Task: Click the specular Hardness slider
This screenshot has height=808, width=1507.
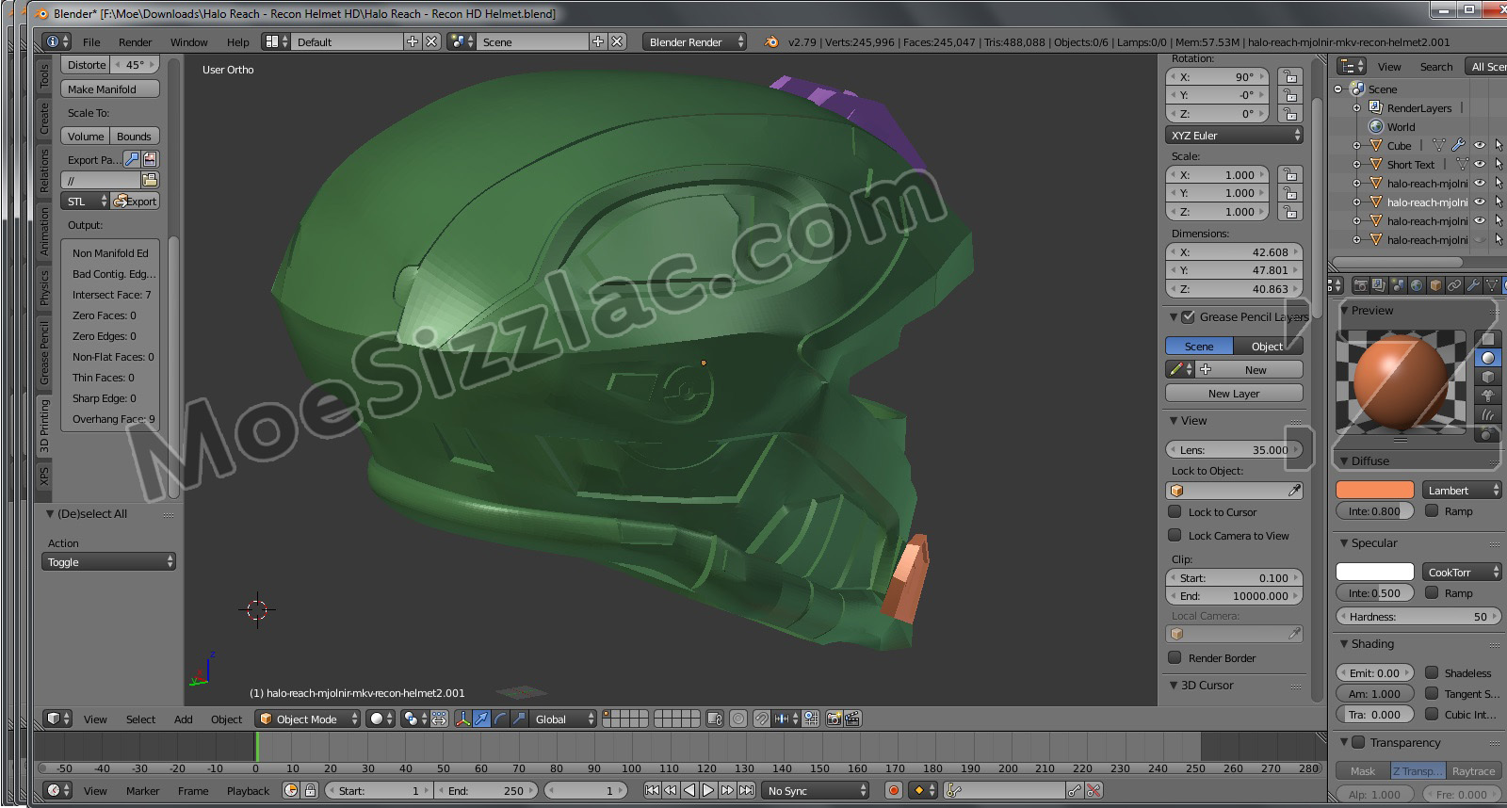Action: [1418, 617]
